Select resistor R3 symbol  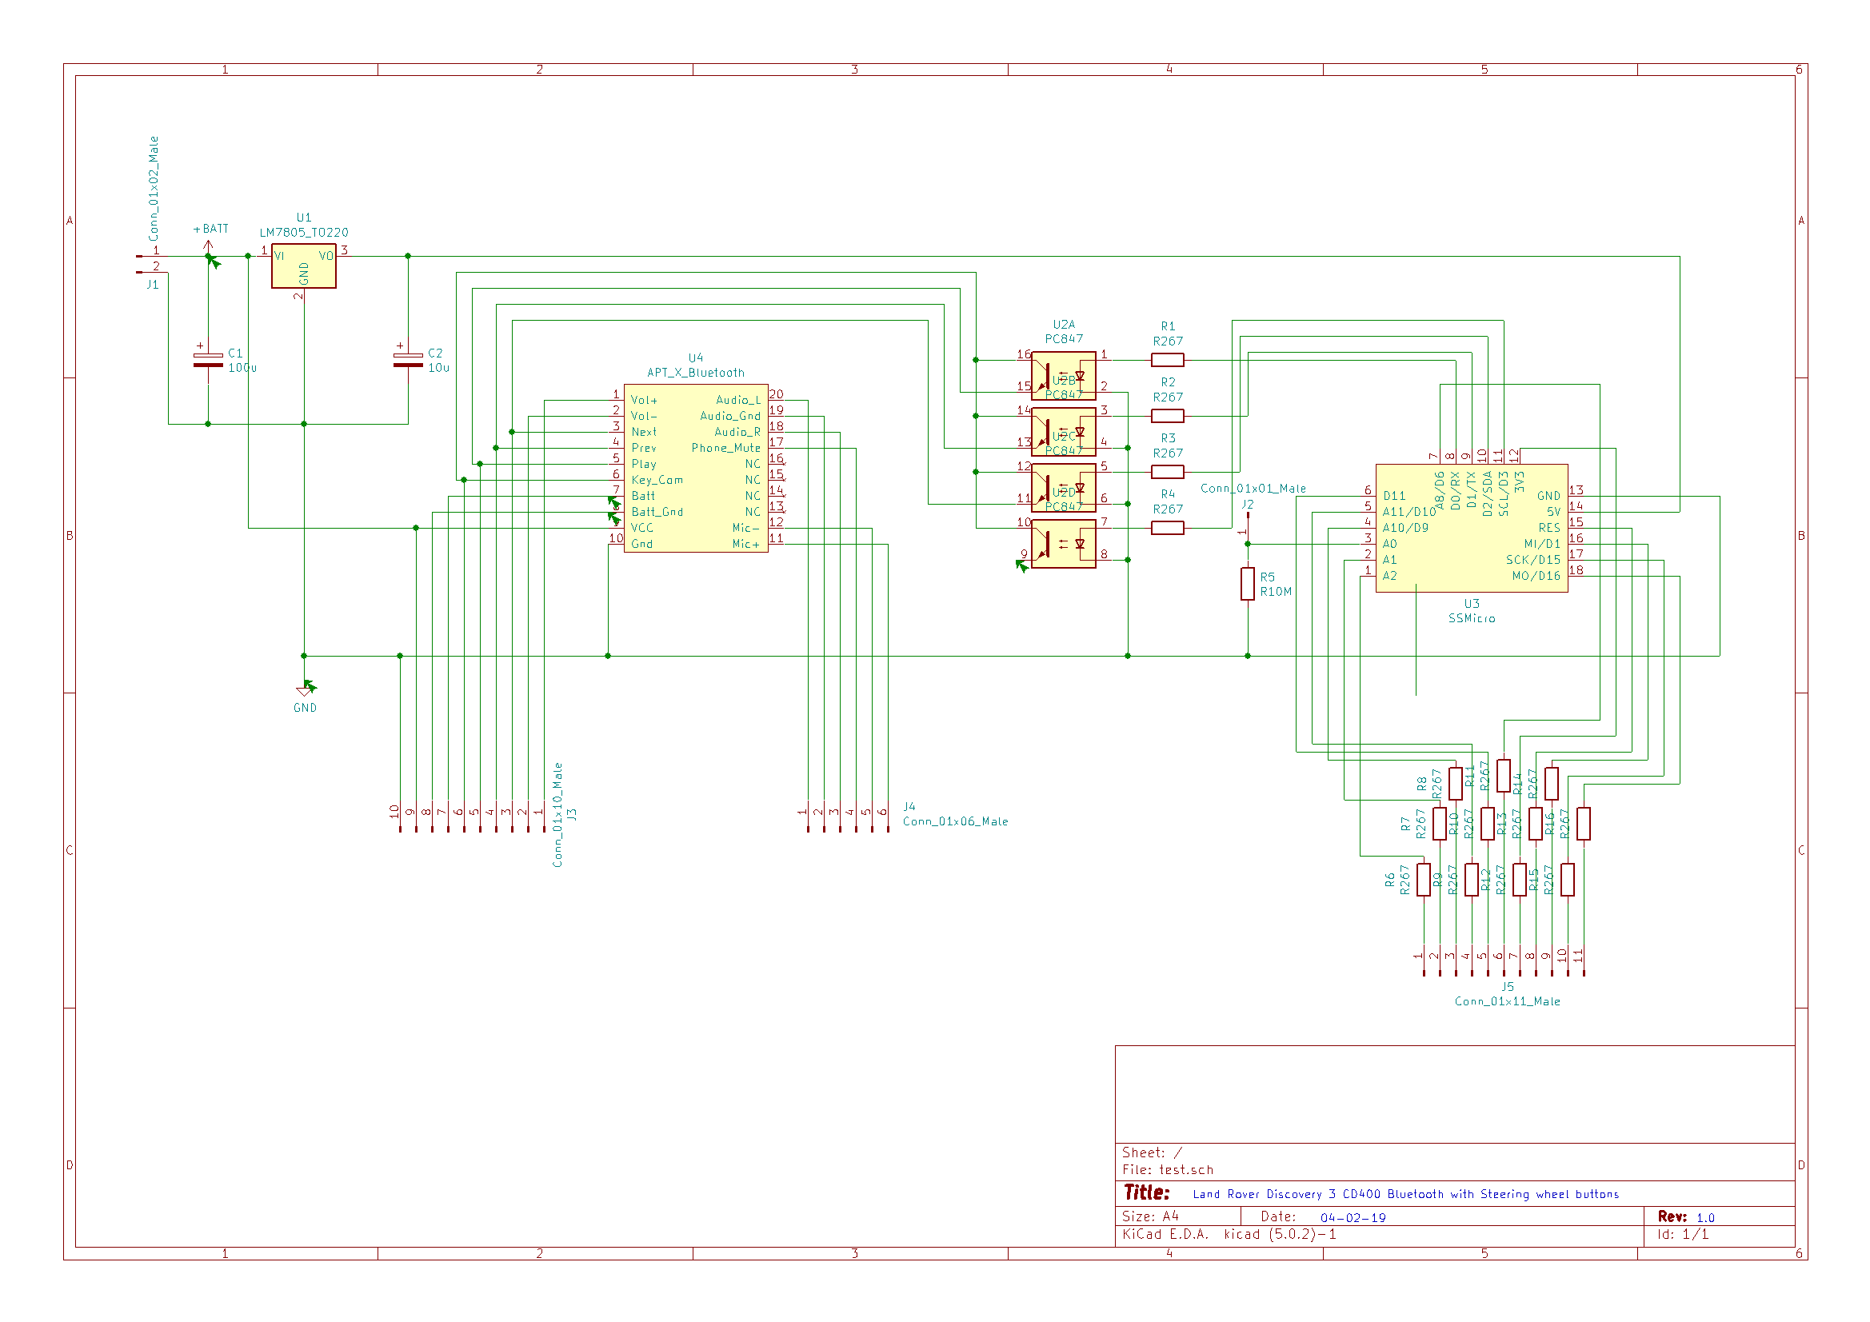1168,472
